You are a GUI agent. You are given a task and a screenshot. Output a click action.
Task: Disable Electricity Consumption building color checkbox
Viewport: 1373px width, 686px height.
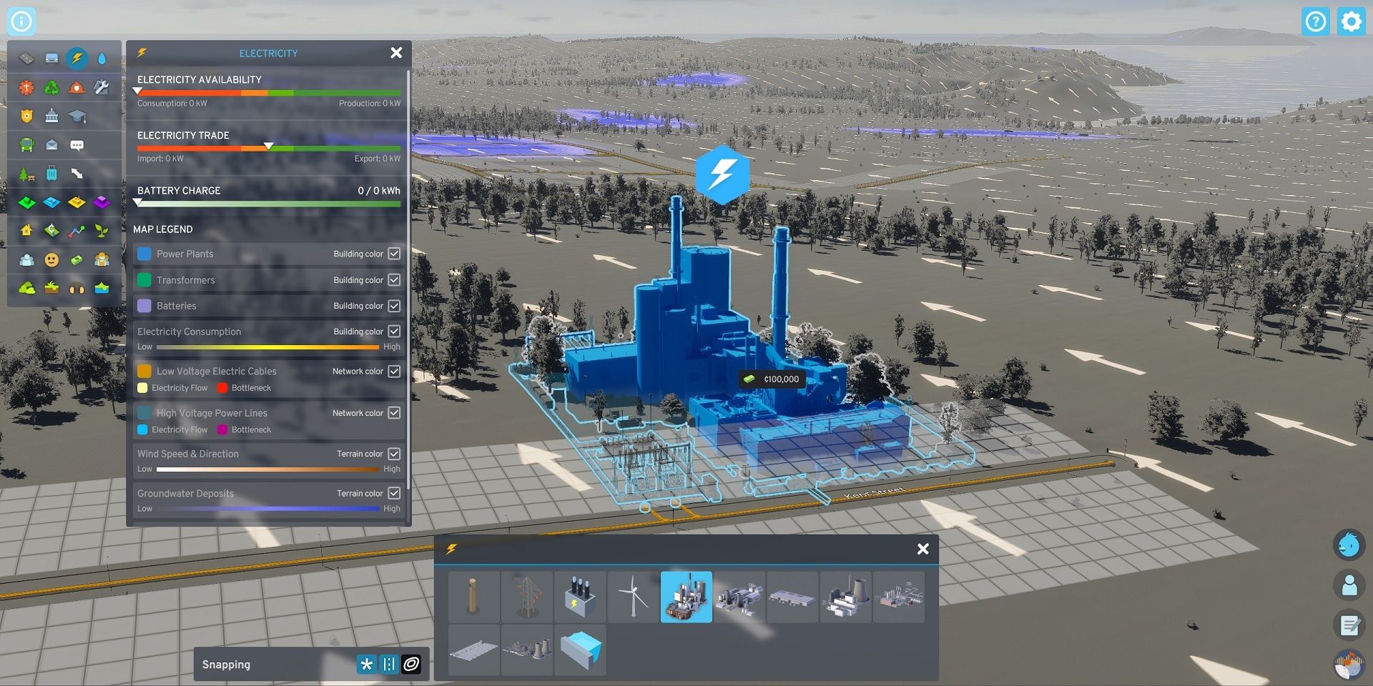pos(394,332)
